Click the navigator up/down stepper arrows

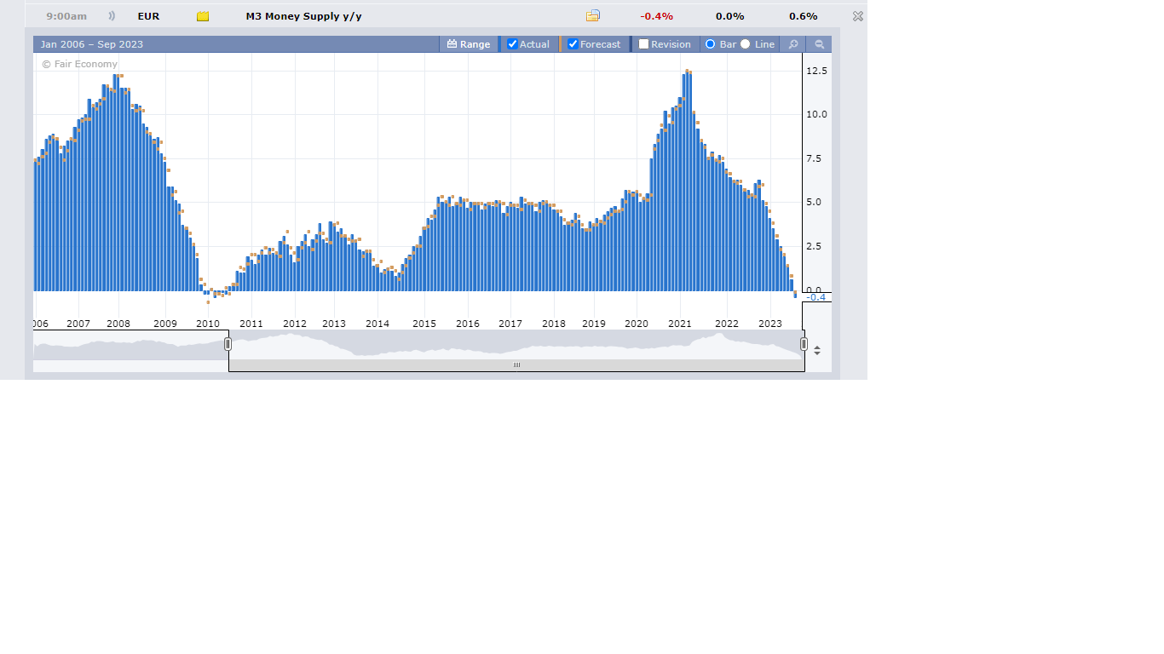(x=817, y=350)
